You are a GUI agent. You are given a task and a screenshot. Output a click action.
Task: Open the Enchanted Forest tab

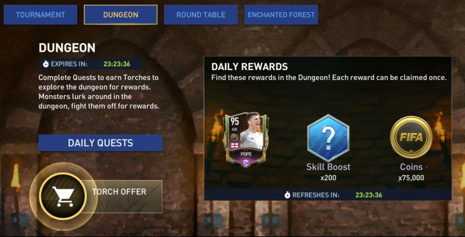click(281, 15)
